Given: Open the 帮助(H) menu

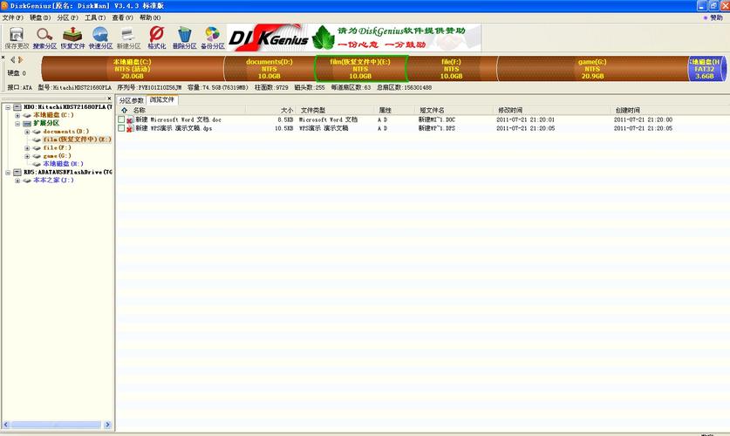Looking at the screenshot, I should (150, 17).
